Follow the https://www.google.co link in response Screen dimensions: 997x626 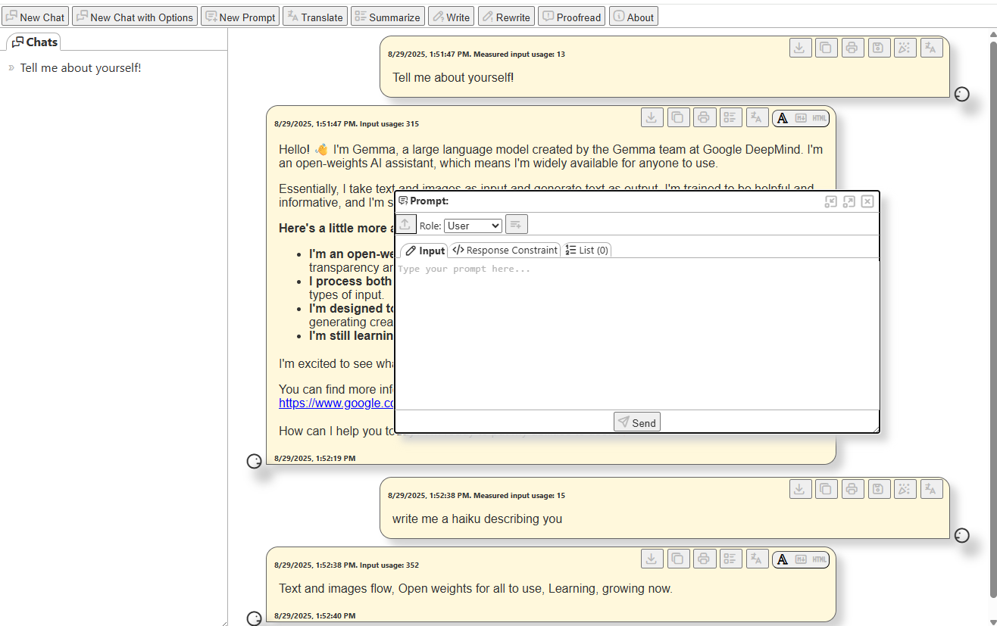337,403
